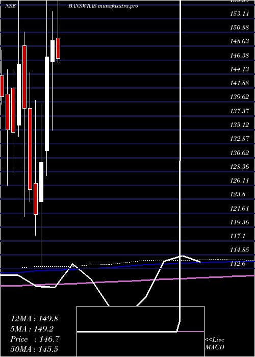The image size is (255, 357).
Task: Click the BANSWRAS munafasutra.pro title text
Action: [103, 6]
